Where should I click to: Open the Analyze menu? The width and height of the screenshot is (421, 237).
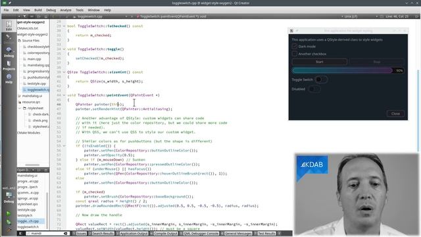pos(66,10)
